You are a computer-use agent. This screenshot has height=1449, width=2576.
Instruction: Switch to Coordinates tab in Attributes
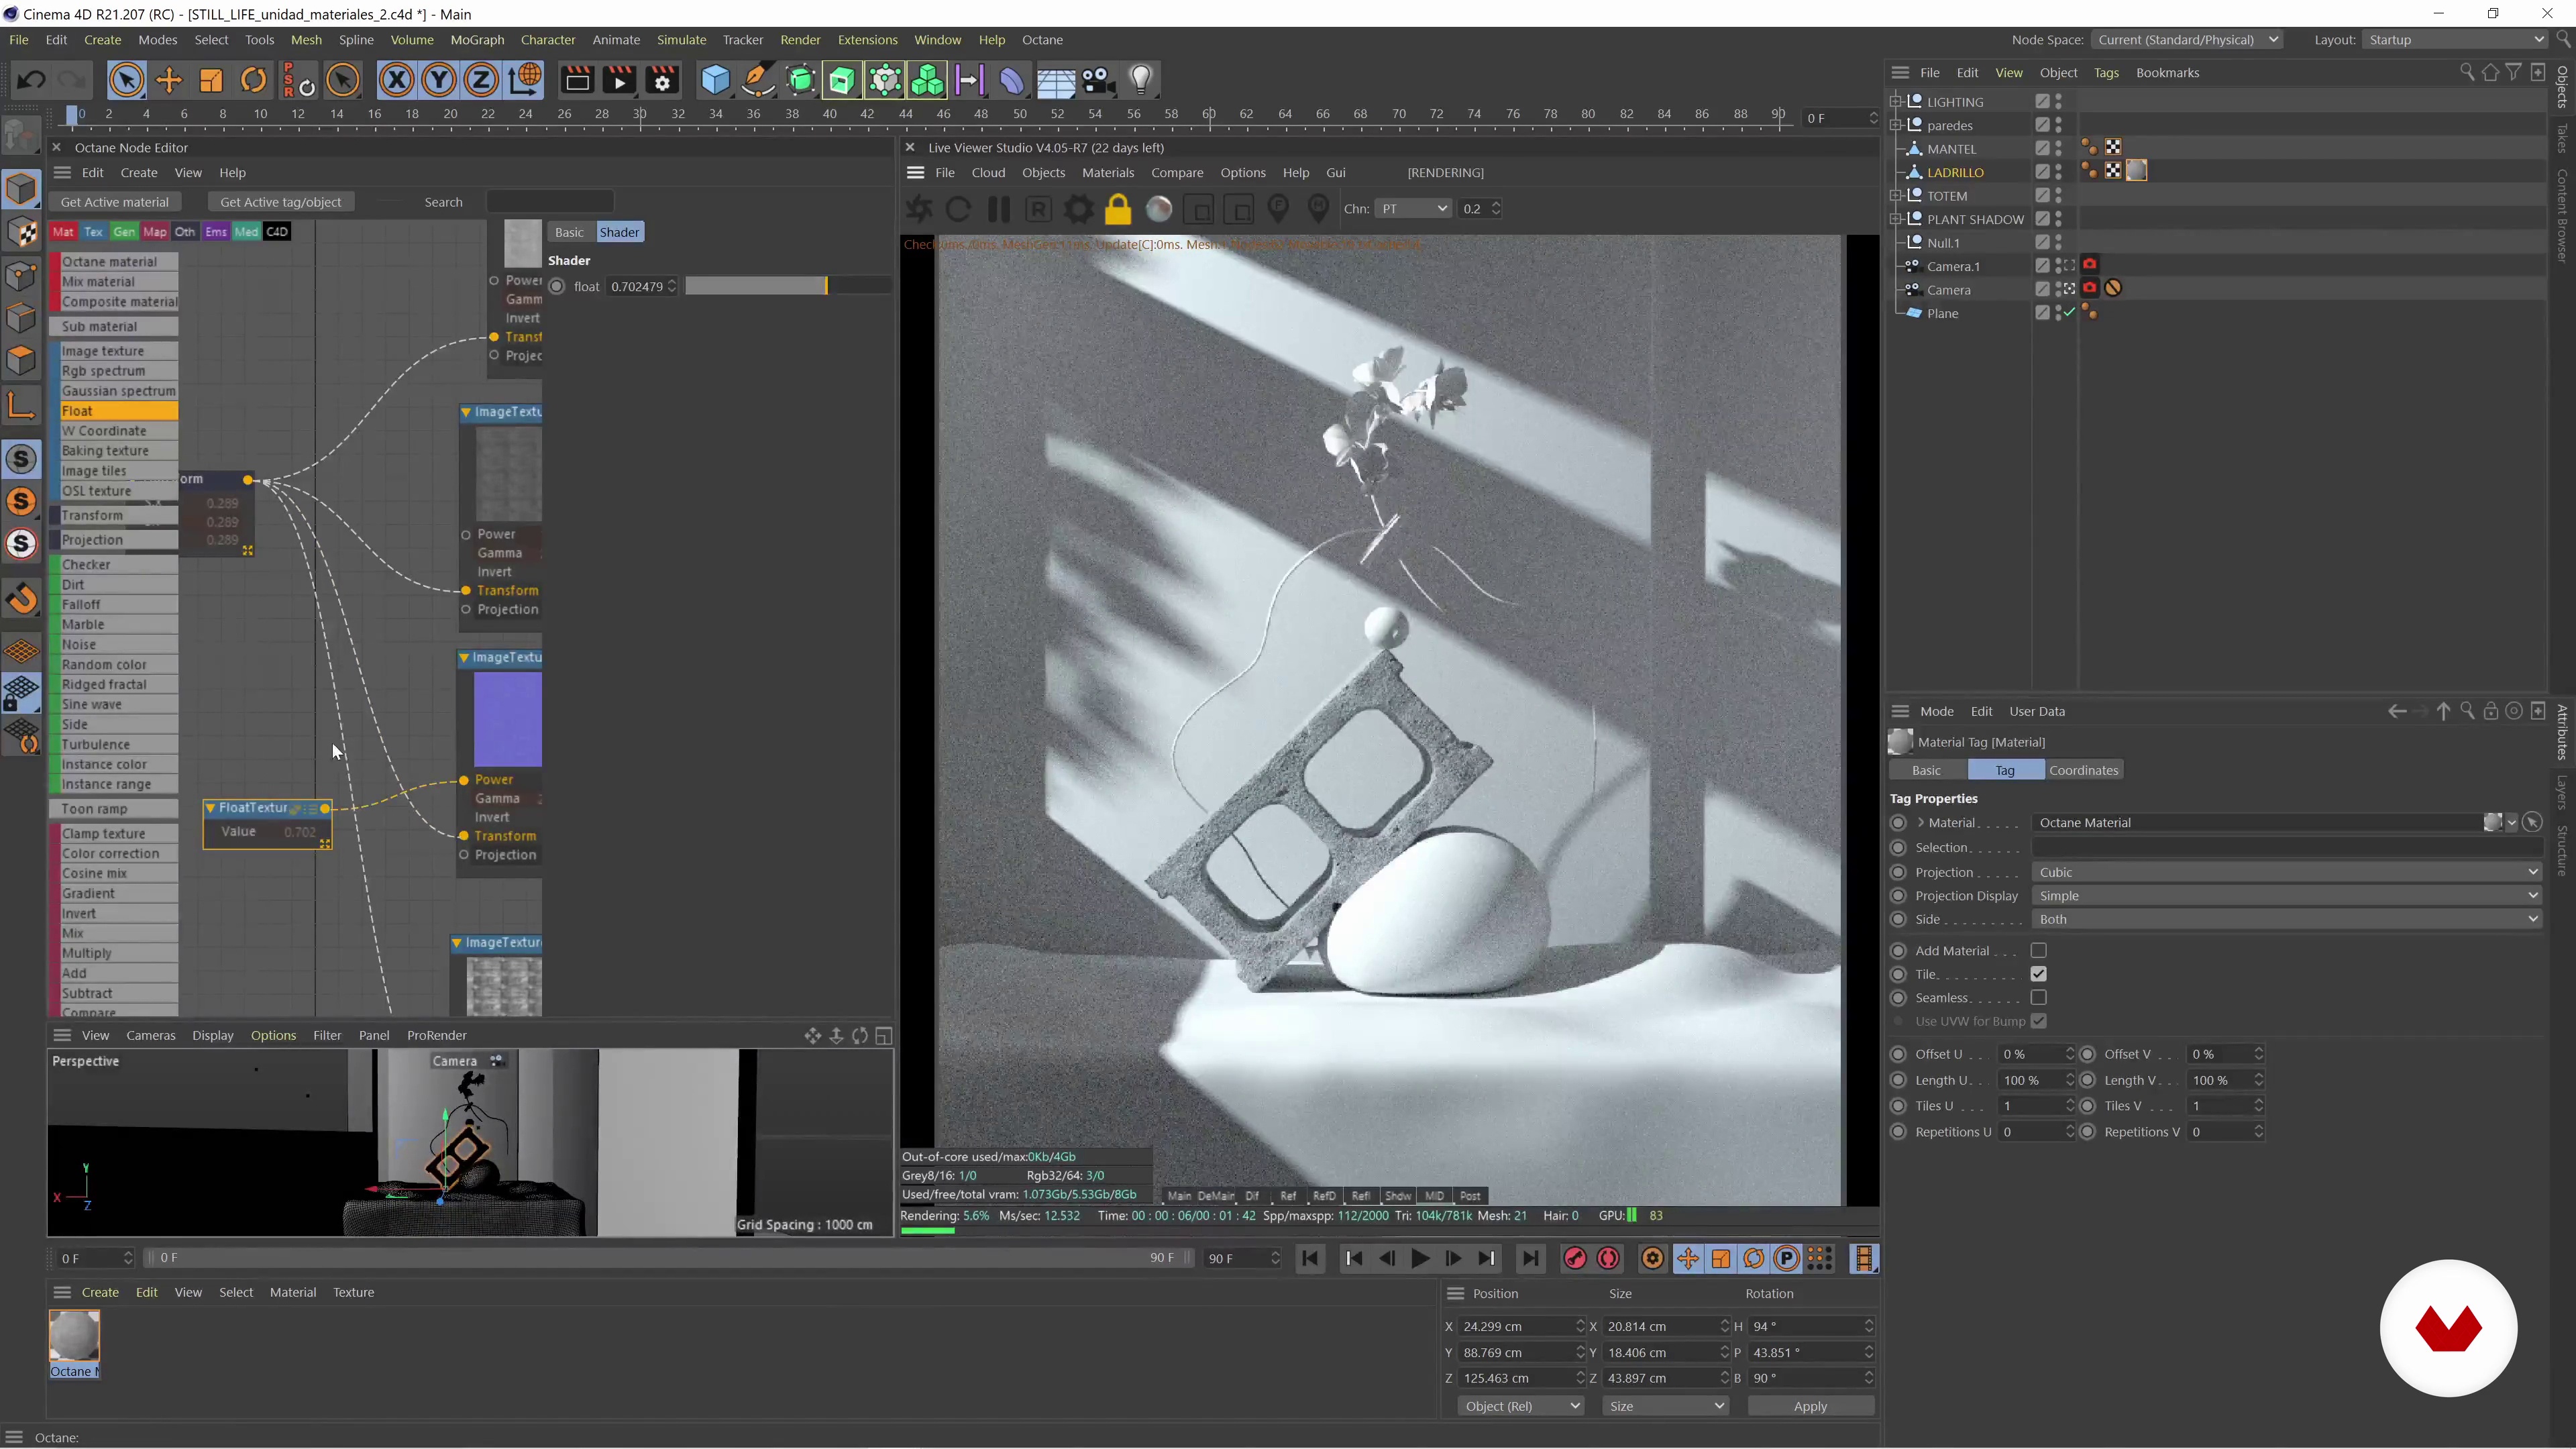(x=2083, y=771)
